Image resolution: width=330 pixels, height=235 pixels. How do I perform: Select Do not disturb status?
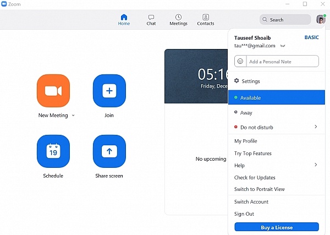click(x=277, y=127)
